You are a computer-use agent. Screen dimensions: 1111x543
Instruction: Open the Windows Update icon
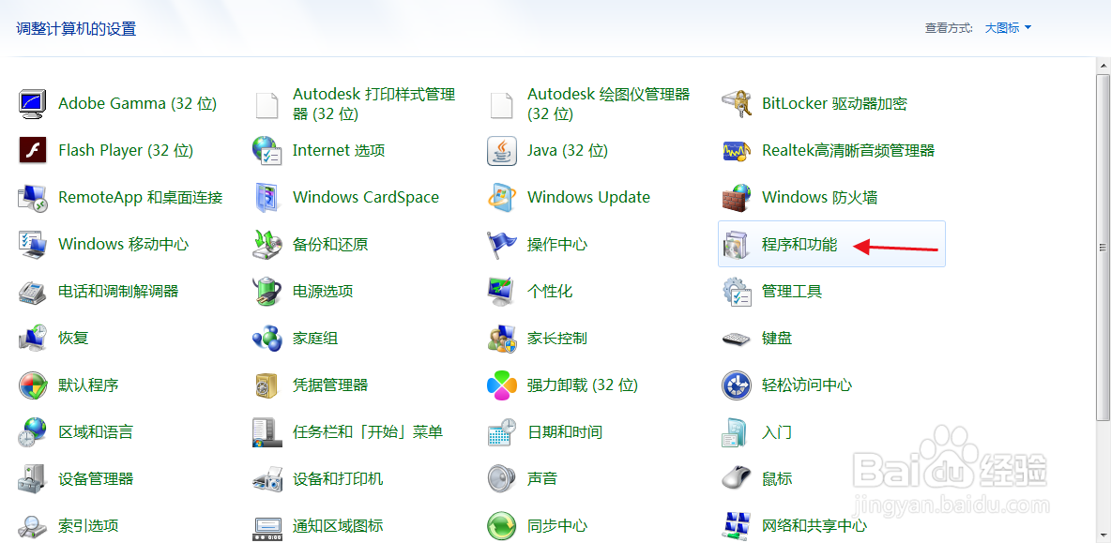tap(502, 197)
